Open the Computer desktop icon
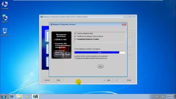The height and width of the screenshot is (99, 176). (x=5, y=5)
